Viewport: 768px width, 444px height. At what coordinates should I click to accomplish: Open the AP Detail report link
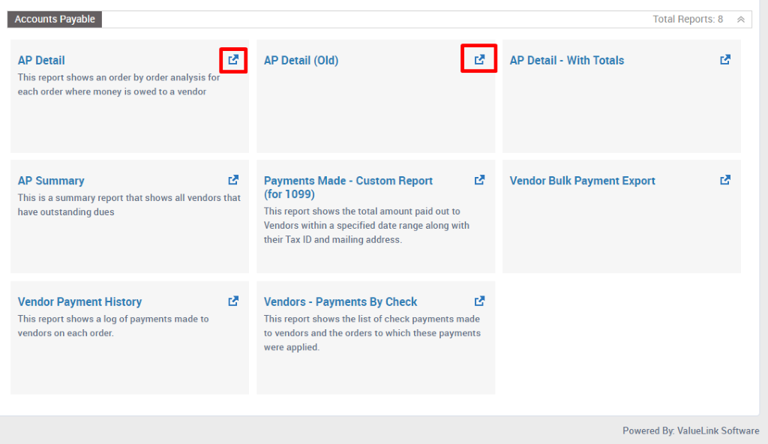41,60
